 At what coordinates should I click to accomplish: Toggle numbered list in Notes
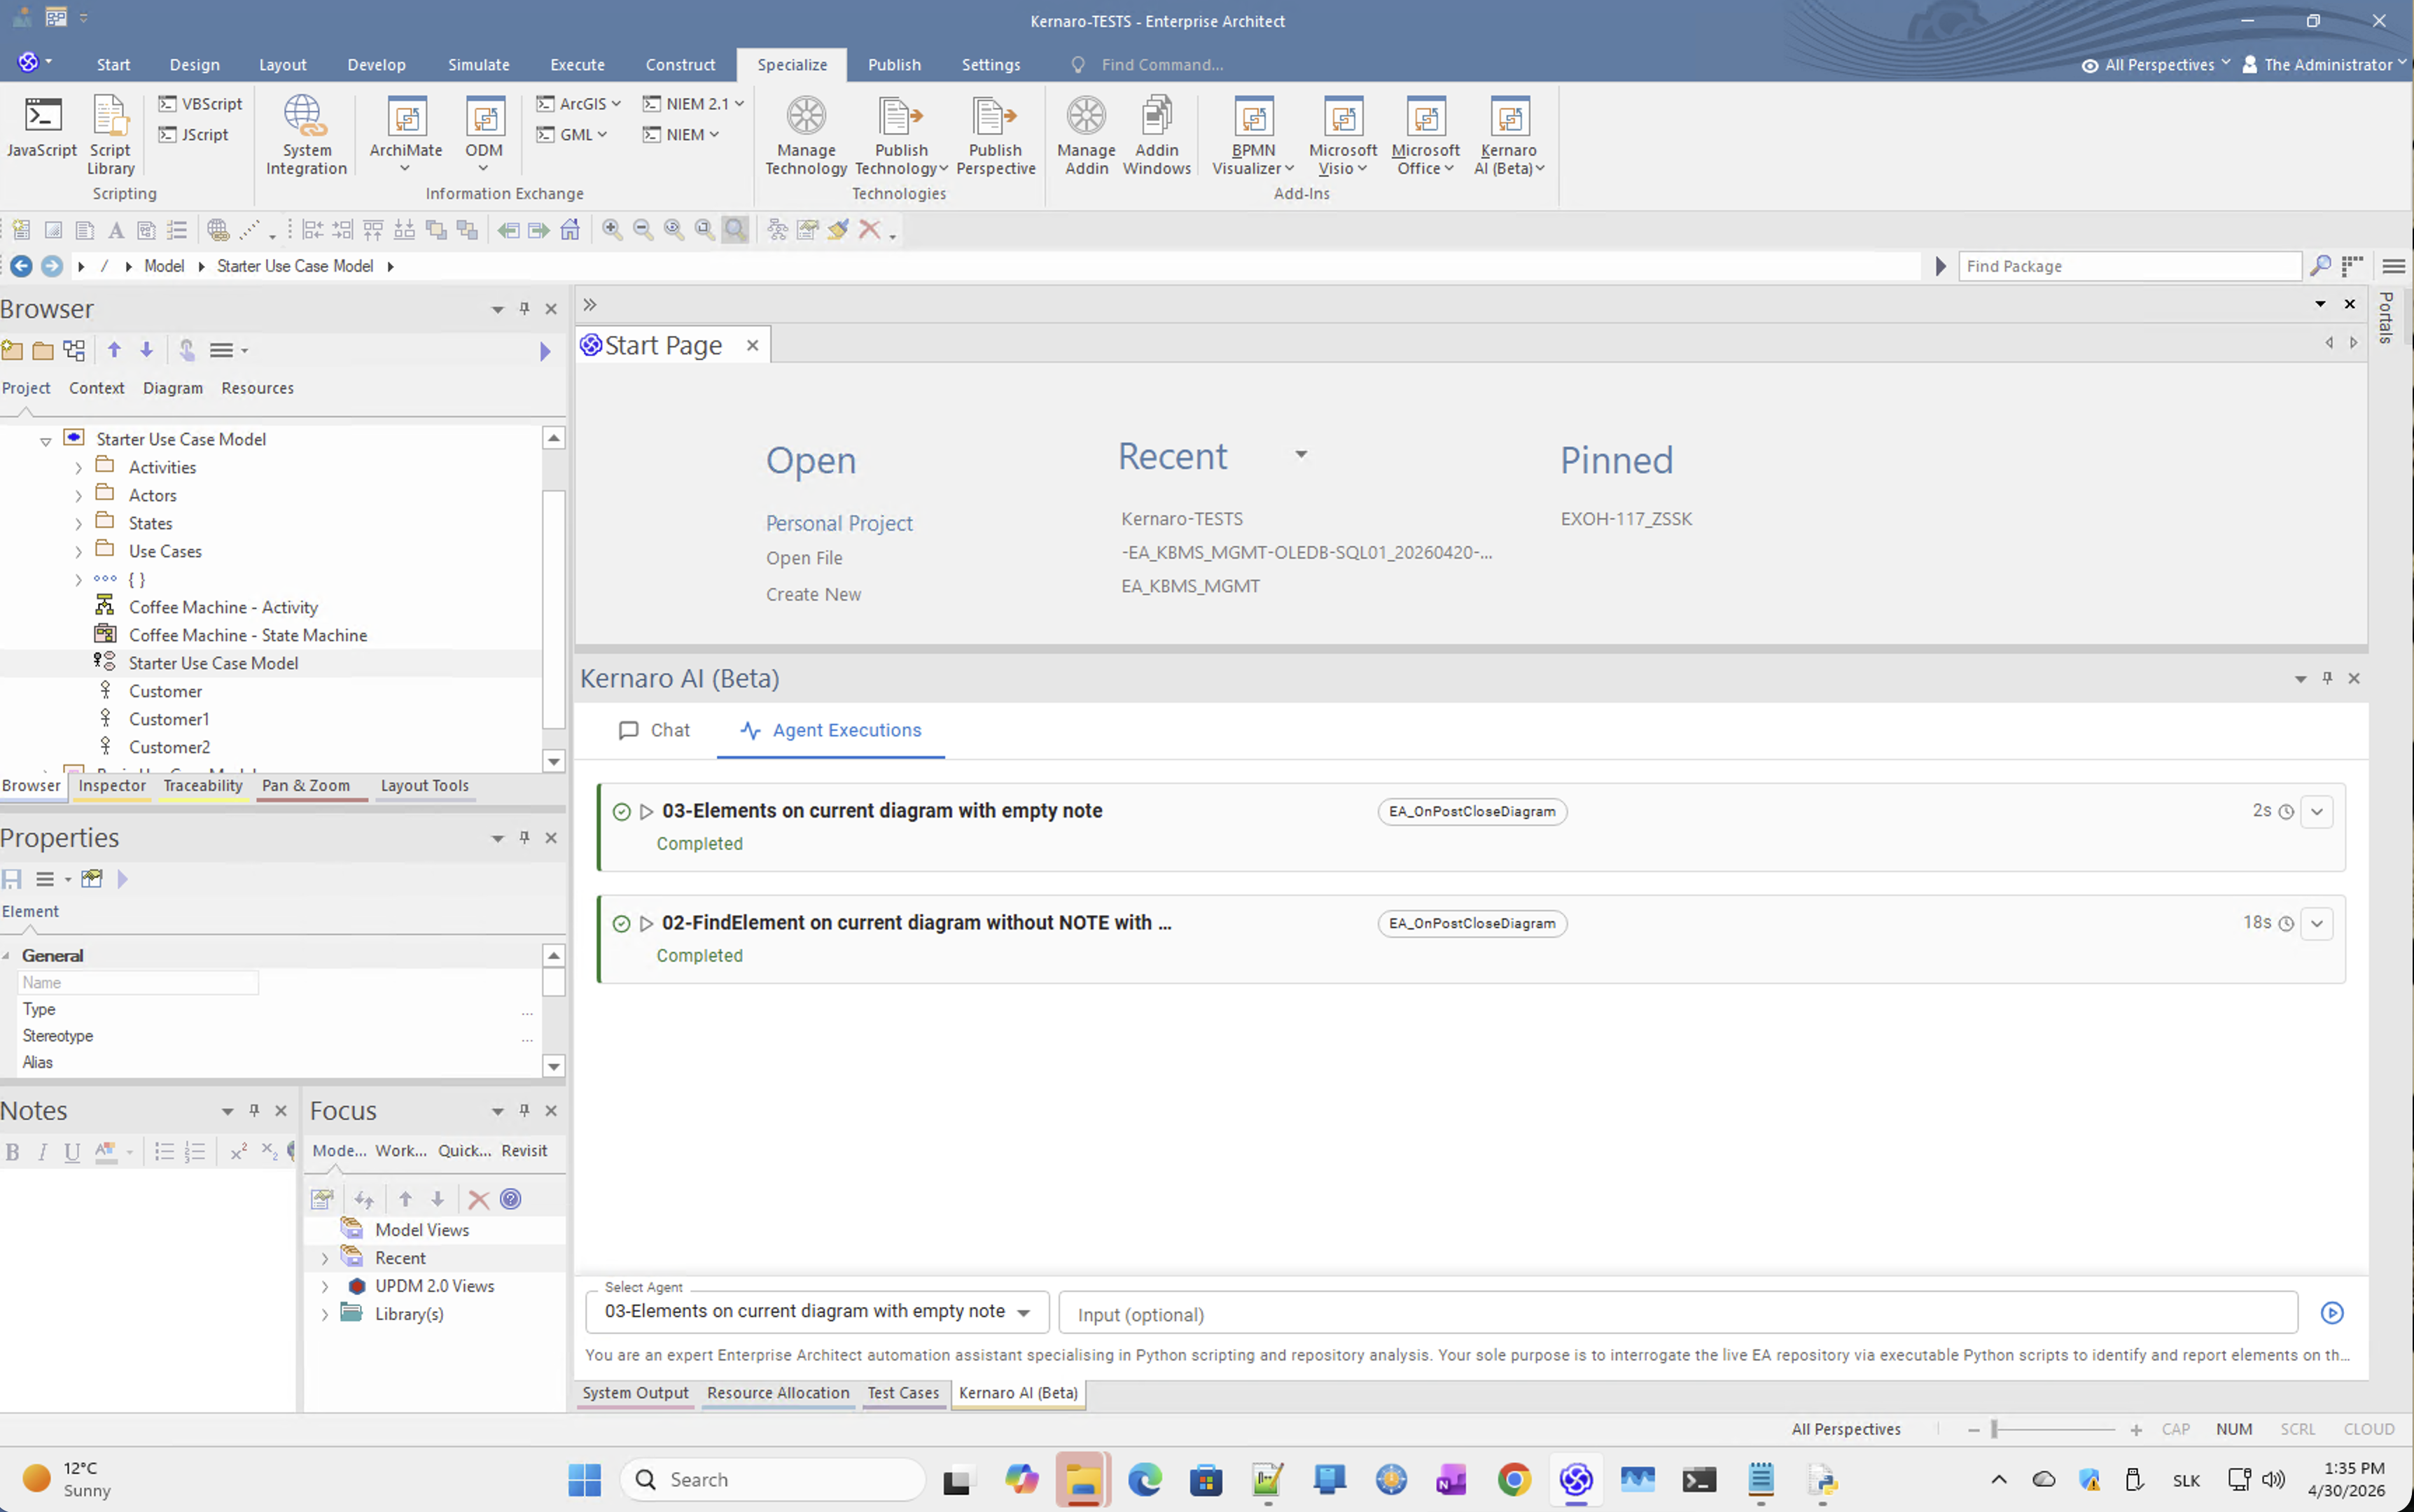point(195,1152)
